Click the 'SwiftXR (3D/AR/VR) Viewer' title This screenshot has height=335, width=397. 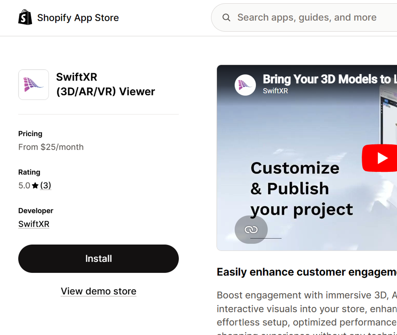click(106, 84)
